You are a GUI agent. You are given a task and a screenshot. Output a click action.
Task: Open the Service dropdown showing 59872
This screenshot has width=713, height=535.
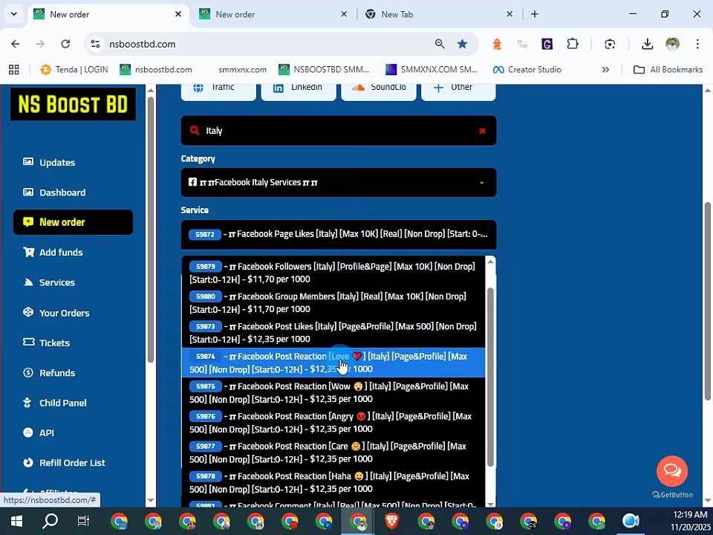[339, 234]
